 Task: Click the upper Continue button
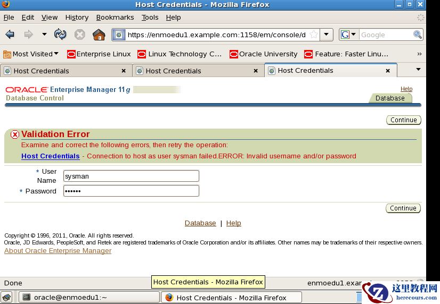click(x=404, y=120)
